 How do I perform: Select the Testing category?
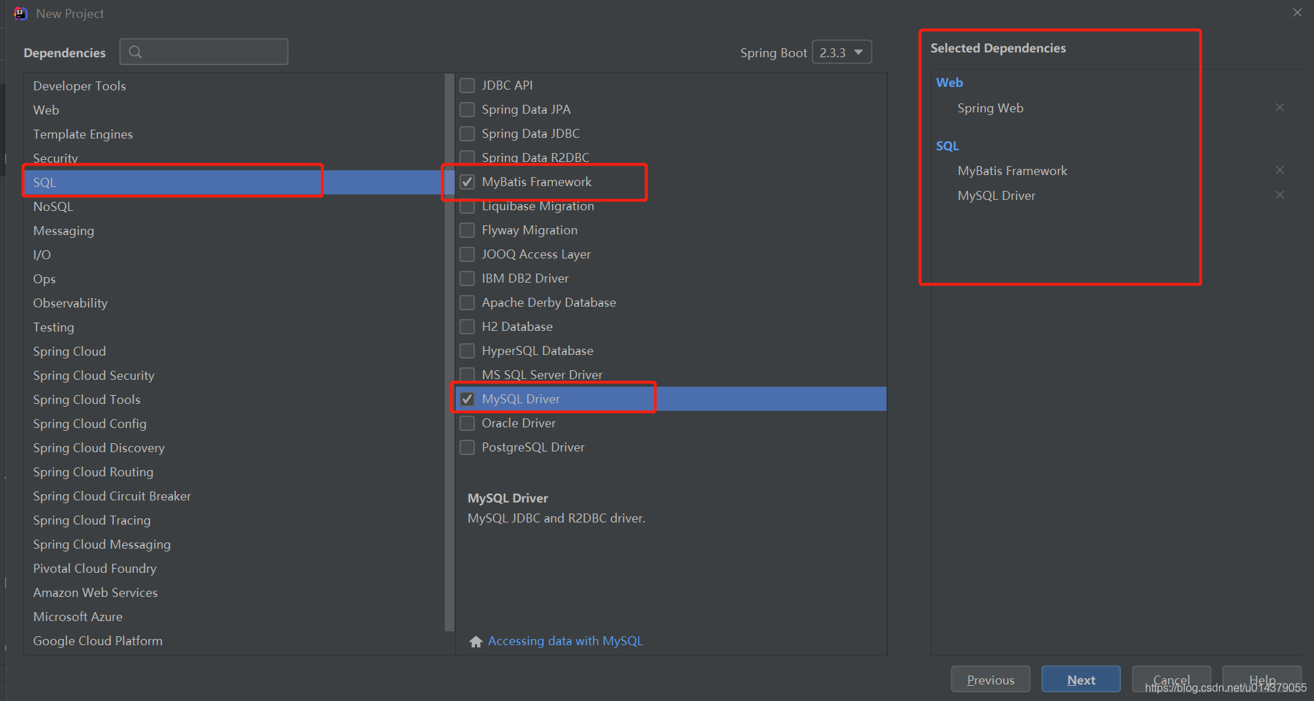pos(234,327)
